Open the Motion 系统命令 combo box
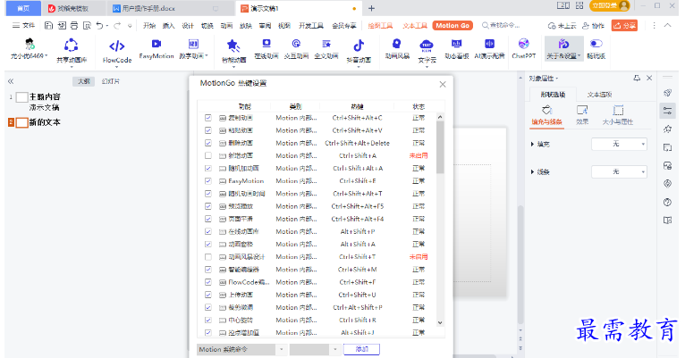This screenshot has height=358, width=685. tap(242, 349)
